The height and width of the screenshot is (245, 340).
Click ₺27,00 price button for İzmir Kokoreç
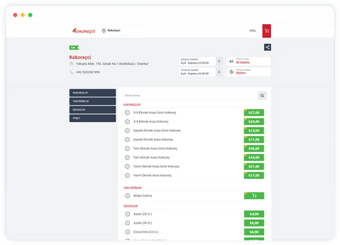pos(254,112)
